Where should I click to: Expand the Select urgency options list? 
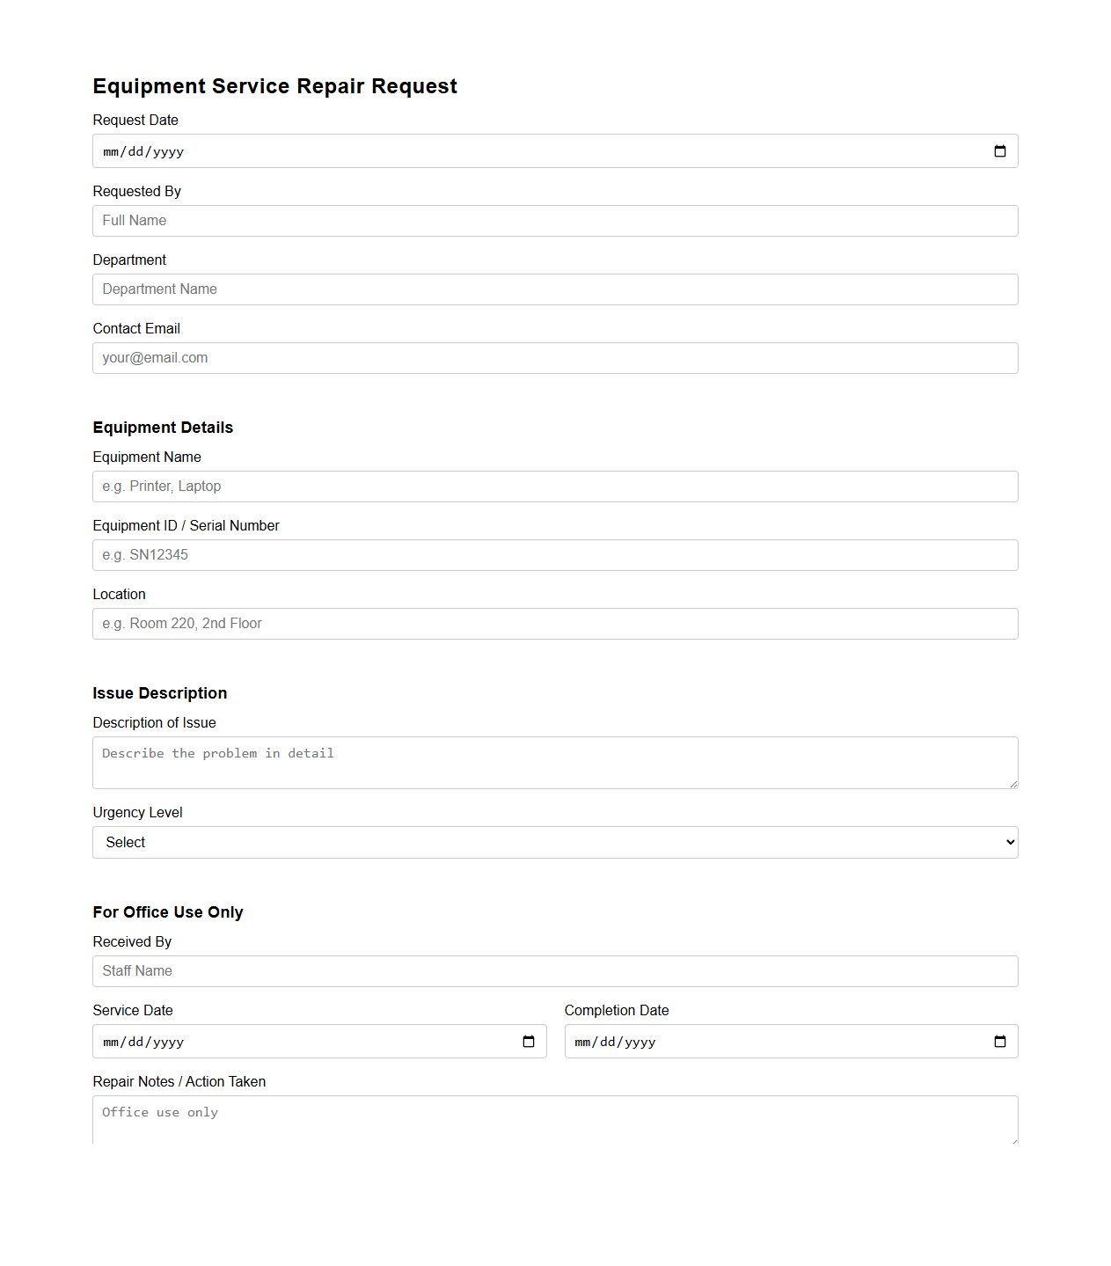tap(555, 842)
